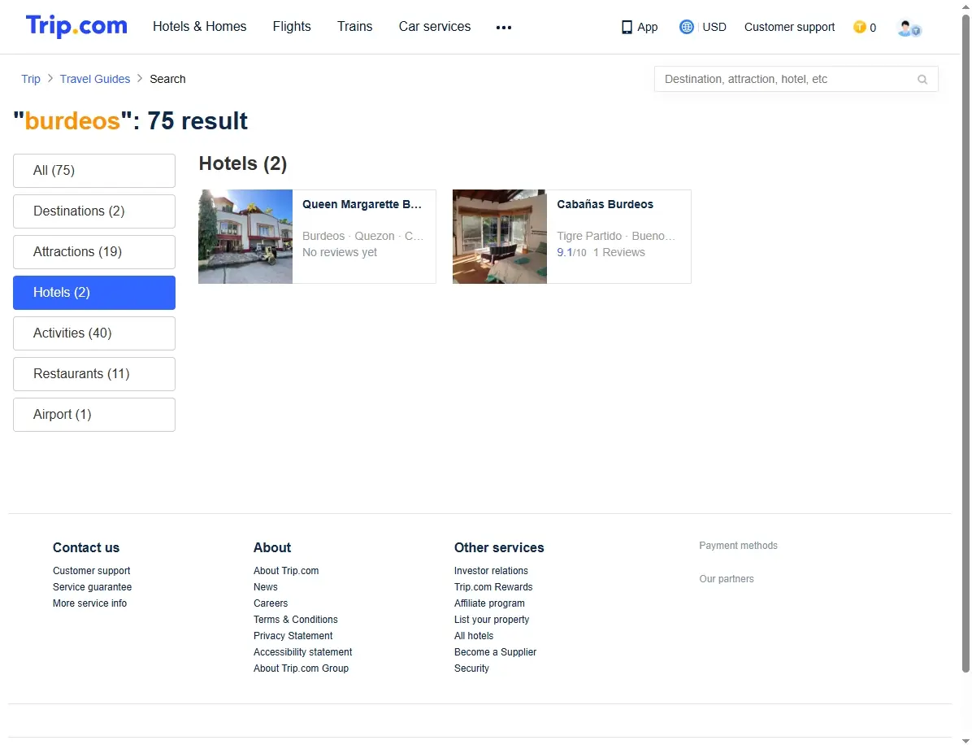972x749 pixels.
Task: Open the USD currency selector
Action: (x=714, y=27)
